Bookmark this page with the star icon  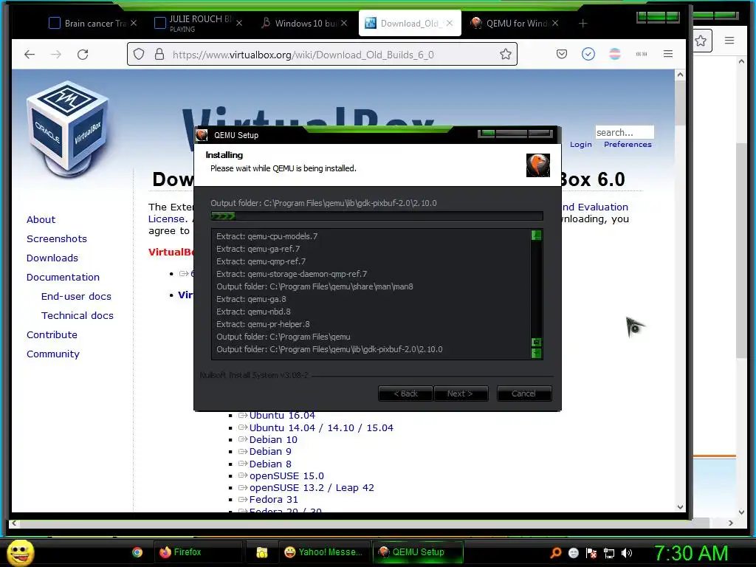[x=505, y=54]
